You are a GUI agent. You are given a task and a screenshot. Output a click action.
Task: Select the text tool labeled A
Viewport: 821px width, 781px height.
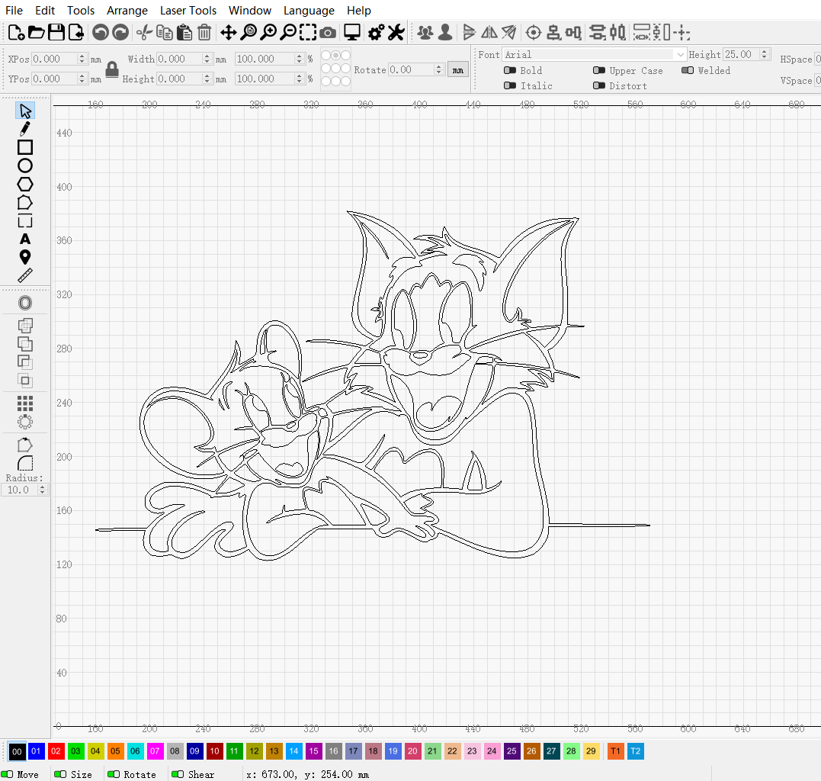(x=25, y=238)
